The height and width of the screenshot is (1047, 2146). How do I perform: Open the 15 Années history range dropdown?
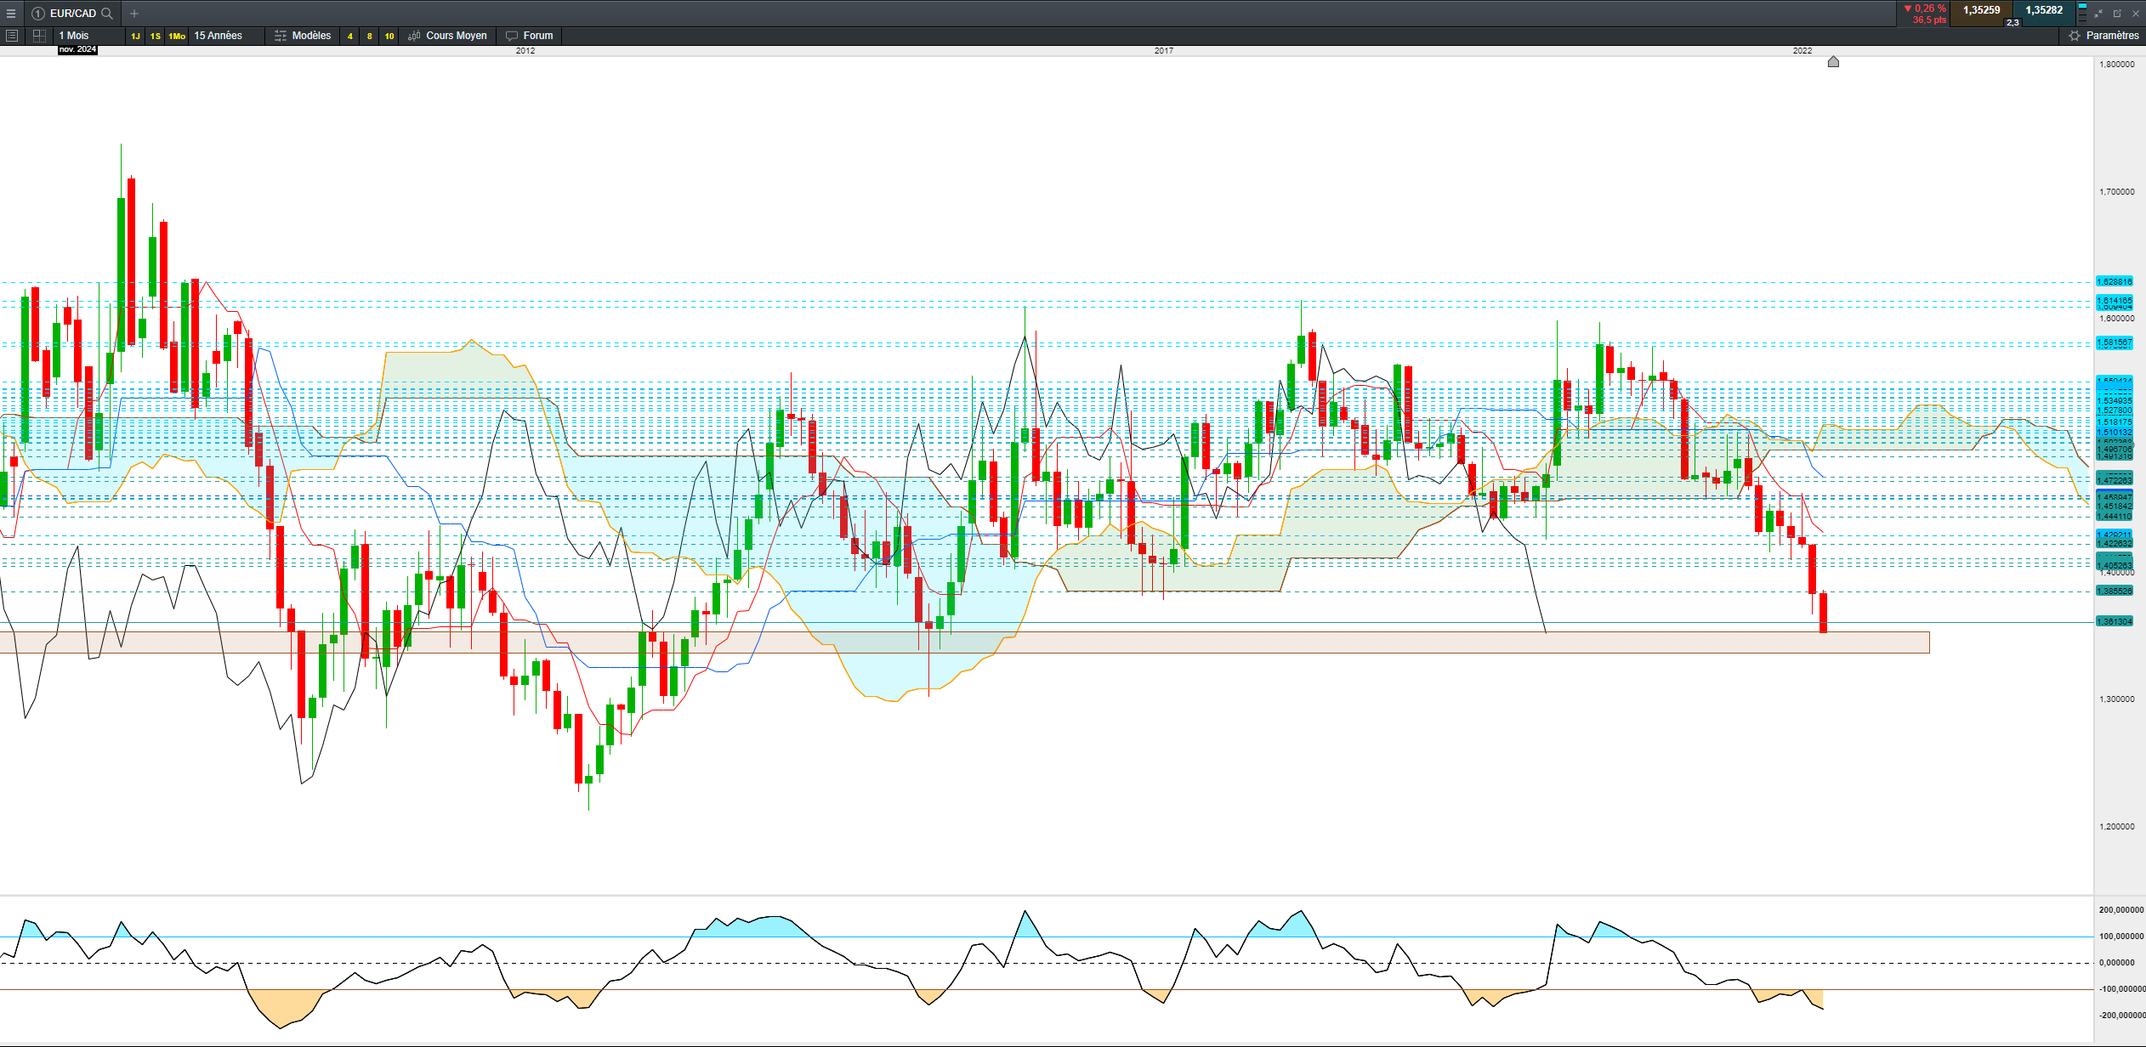point(225,36)
